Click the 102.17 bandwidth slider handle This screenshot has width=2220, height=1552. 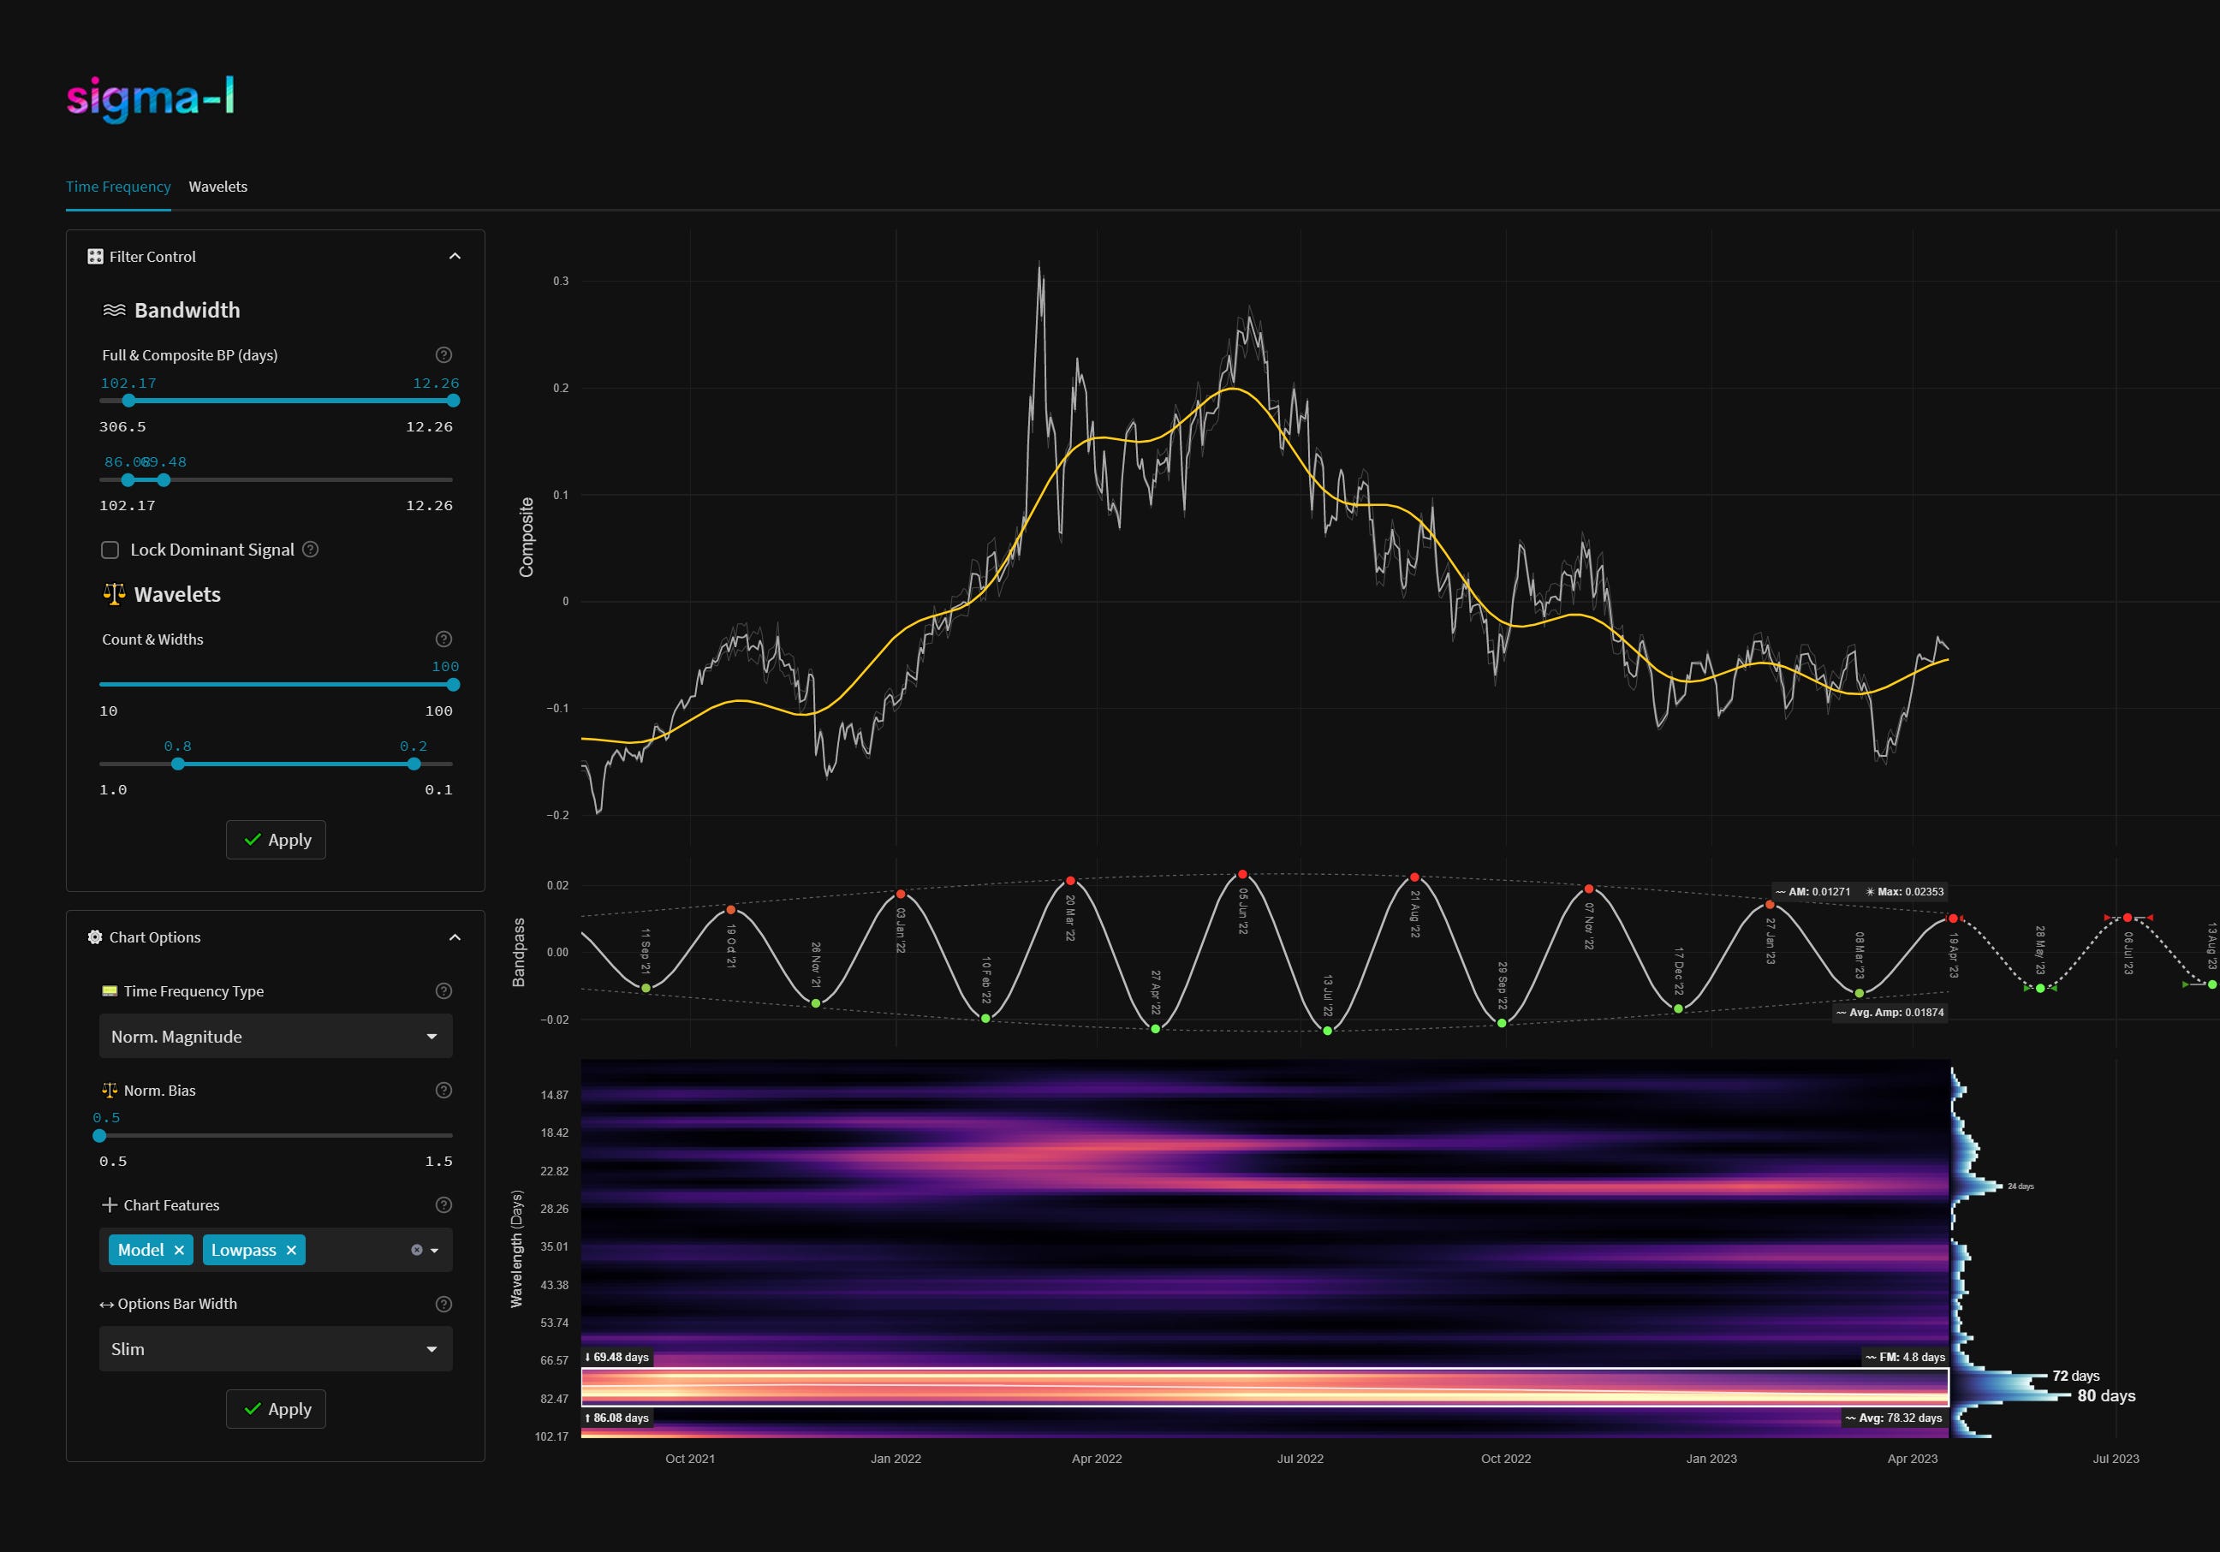(x=128, y=401)
